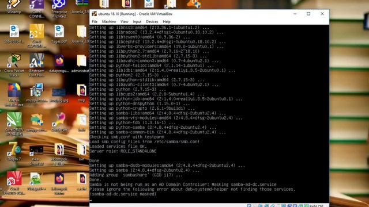Select the kelompok folder beside bin
This screenshot has height=207, width=369.
coord(59,154)
